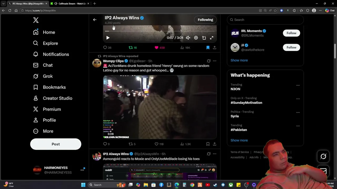The width and height of the screenshot is (337, 189).
Task: View 1.3K views analytics
Action: 186,144
